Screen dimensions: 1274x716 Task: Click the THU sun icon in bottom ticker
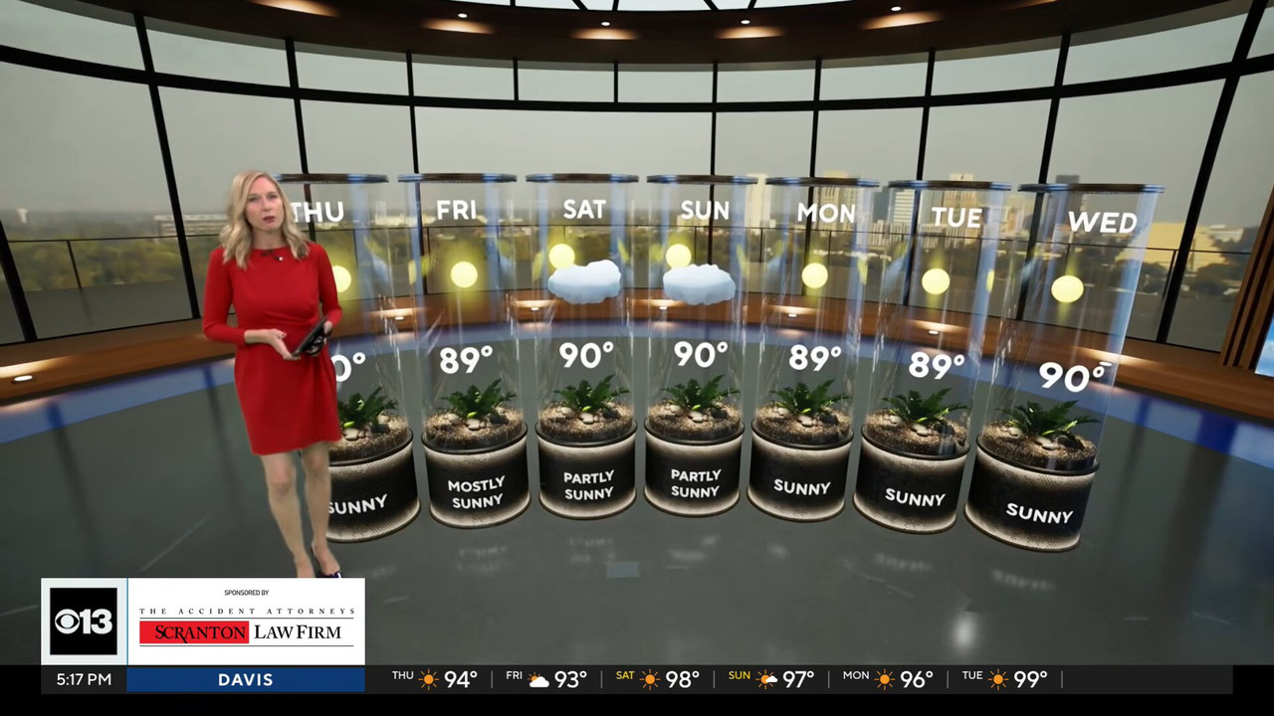click(429, 680)
